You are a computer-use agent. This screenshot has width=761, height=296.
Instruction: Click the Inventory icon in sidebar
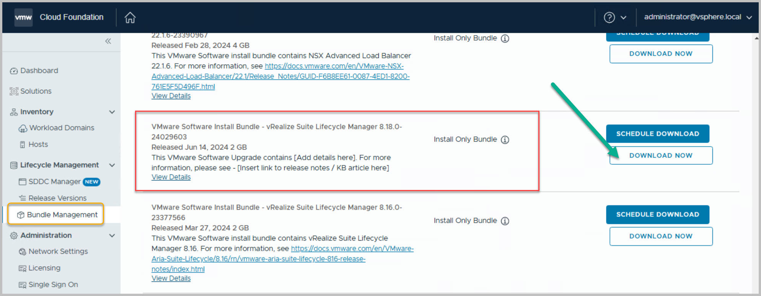tap(14, 112)
